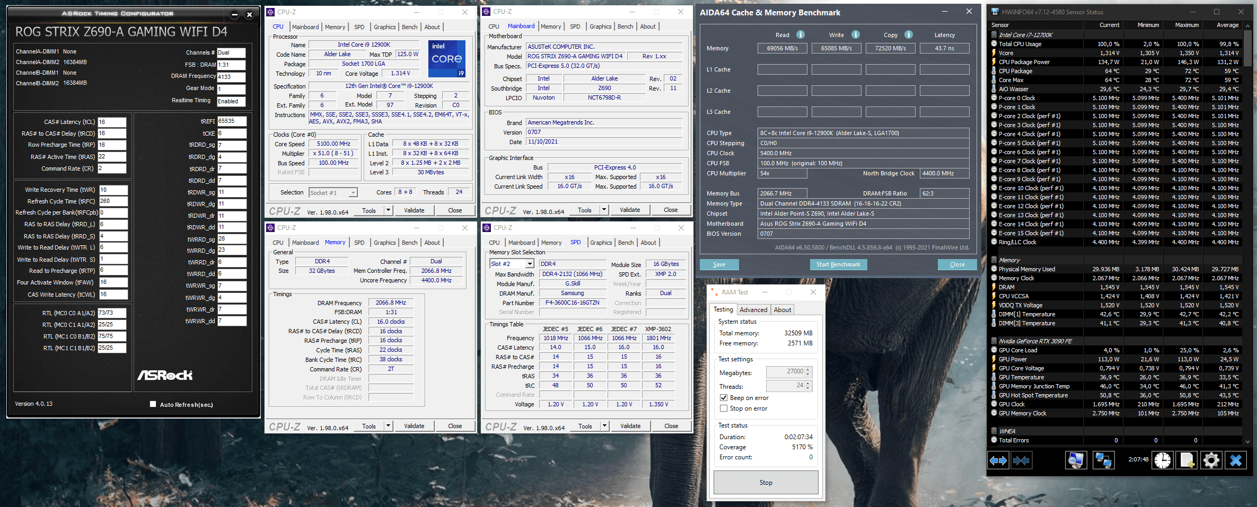The image size is (1257, 507).
Task: Click HWiNFO scrollbar down arrow
Action: (1247, 441)
